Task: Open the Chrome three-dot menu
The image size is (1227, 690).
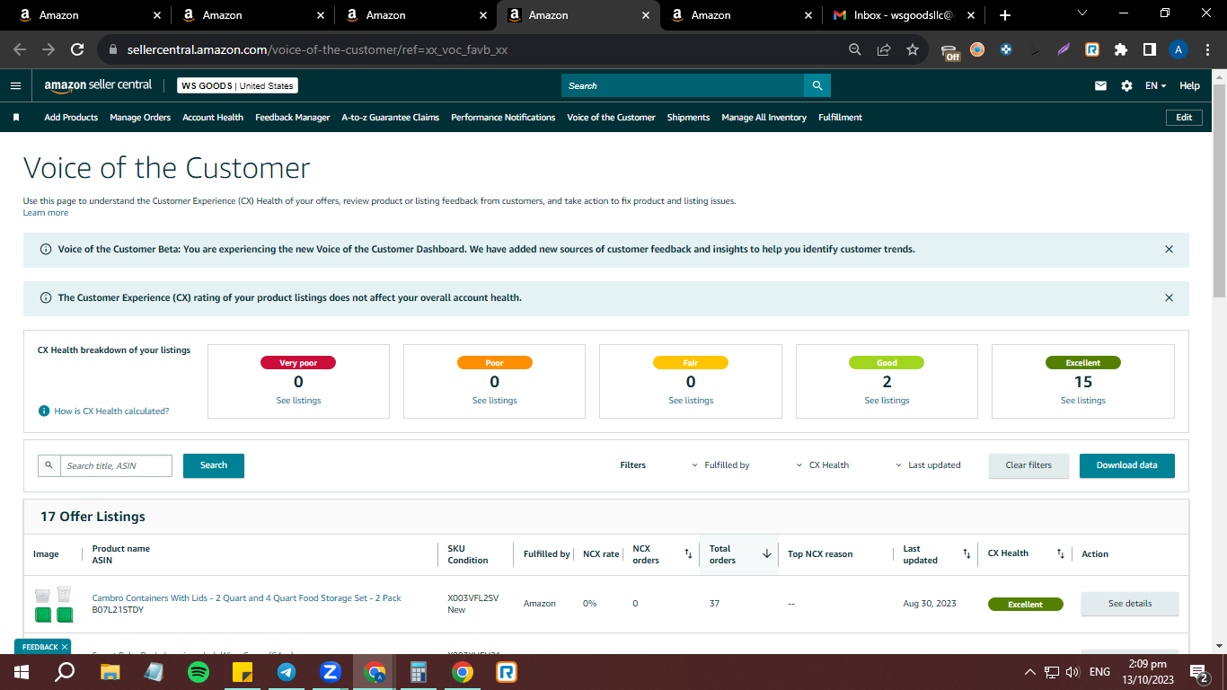Action: click(x=1207, y=50)
